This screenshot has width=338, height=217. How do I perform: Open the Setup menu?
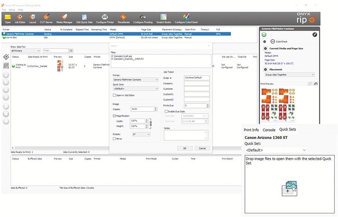[x=12, y=10]
